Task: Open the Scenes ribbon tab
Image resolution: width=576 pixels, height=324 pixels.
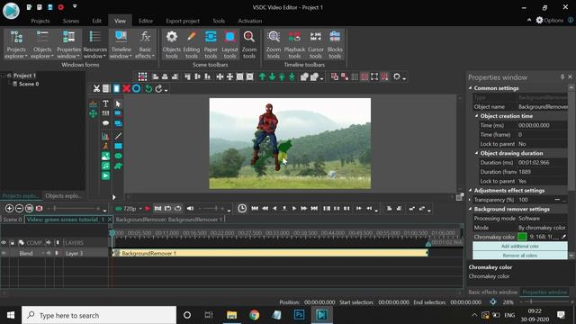Action: (x=71, y=21)
